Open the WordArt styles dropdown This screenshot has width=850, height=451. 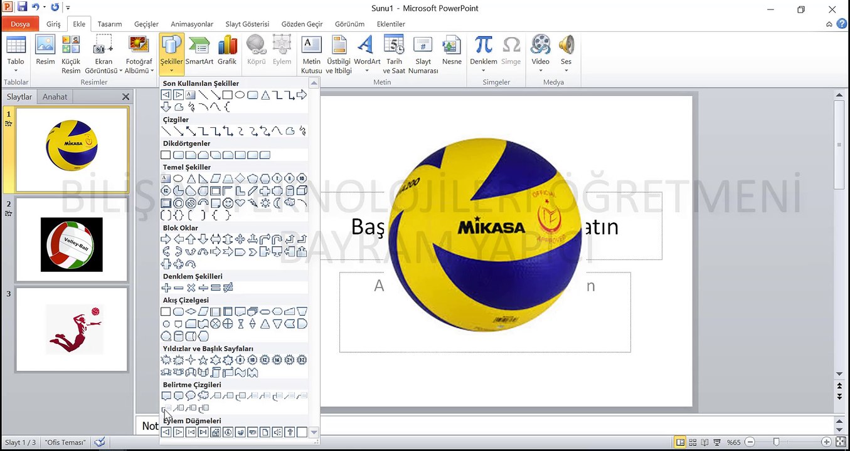[367, 54]
